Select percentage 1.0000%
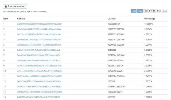This screenshot has height=100, width=171. (x=148, y=97)
